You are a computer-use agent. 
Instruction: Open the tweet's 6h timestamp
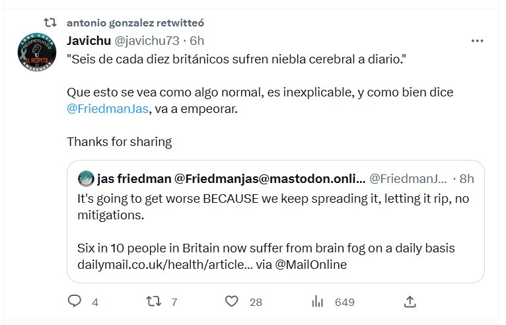(197, 41)
